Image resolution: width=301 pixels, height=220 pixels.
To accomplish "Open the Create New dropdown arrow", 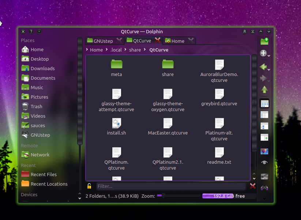I will pos(269,56).
